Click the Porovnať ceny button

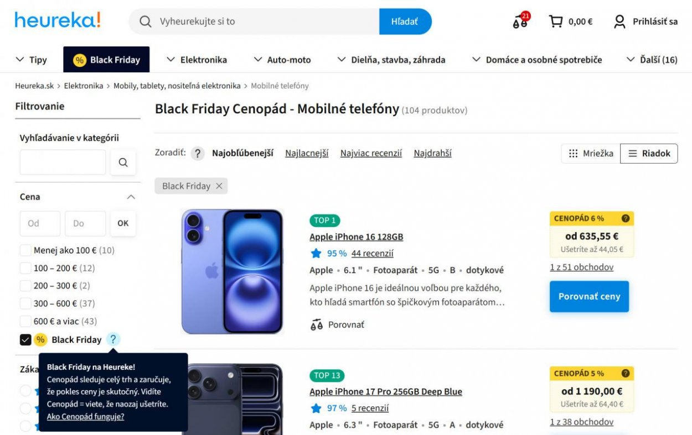coord(589,296)
